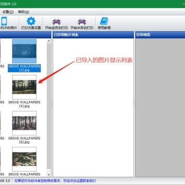This screenshot has width=185, height=185.
Task: Click scroll up arrow of image list
Action: coord(49,41)
